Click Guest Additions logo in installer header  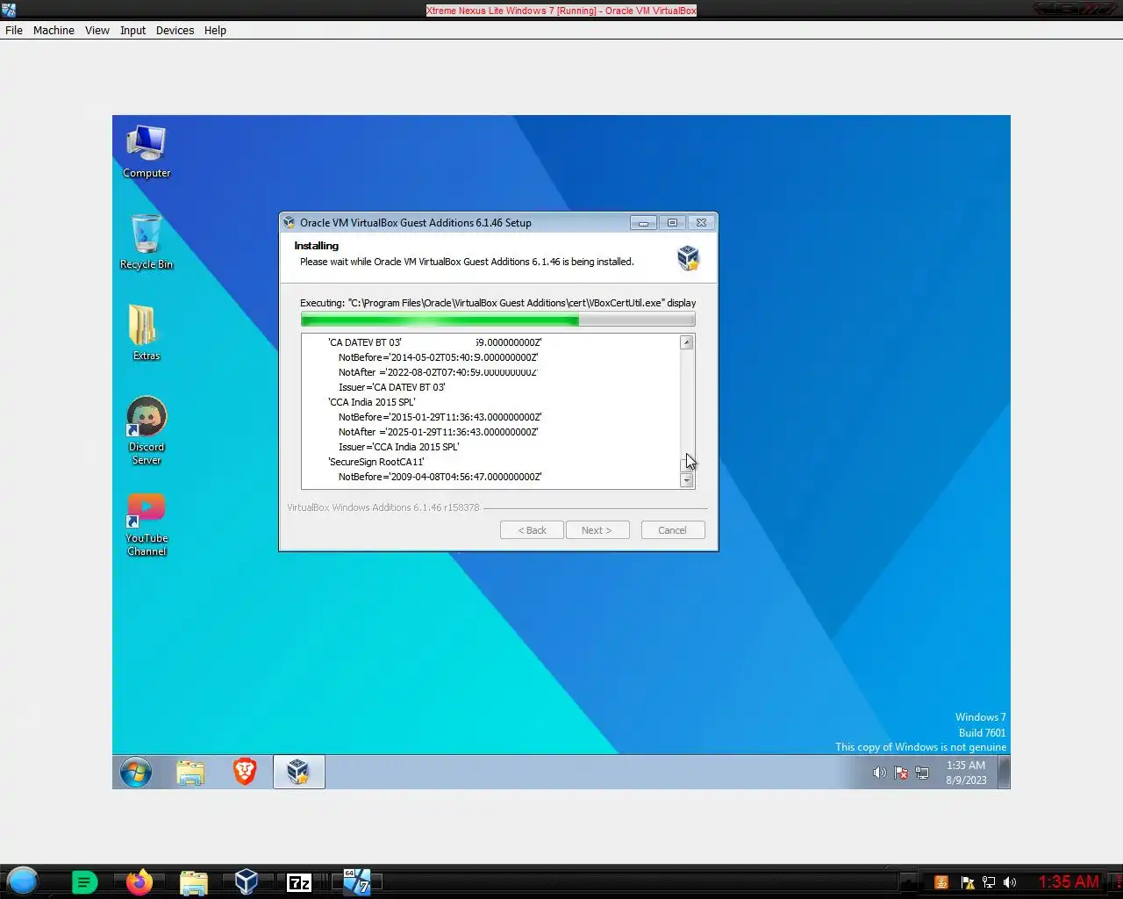pyautogui.click(x=688, y=257)
